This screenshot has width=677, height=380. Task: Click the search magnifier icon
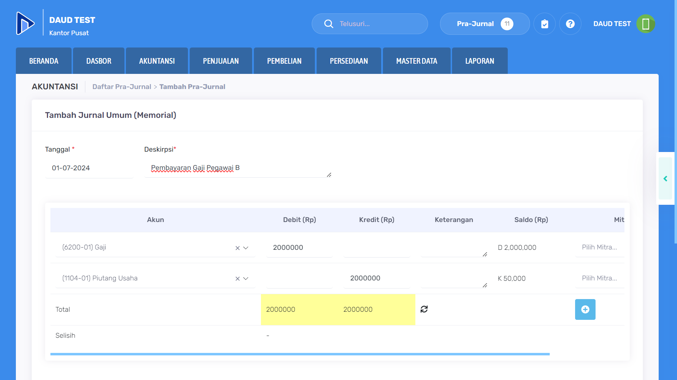[x=329, y=24]
